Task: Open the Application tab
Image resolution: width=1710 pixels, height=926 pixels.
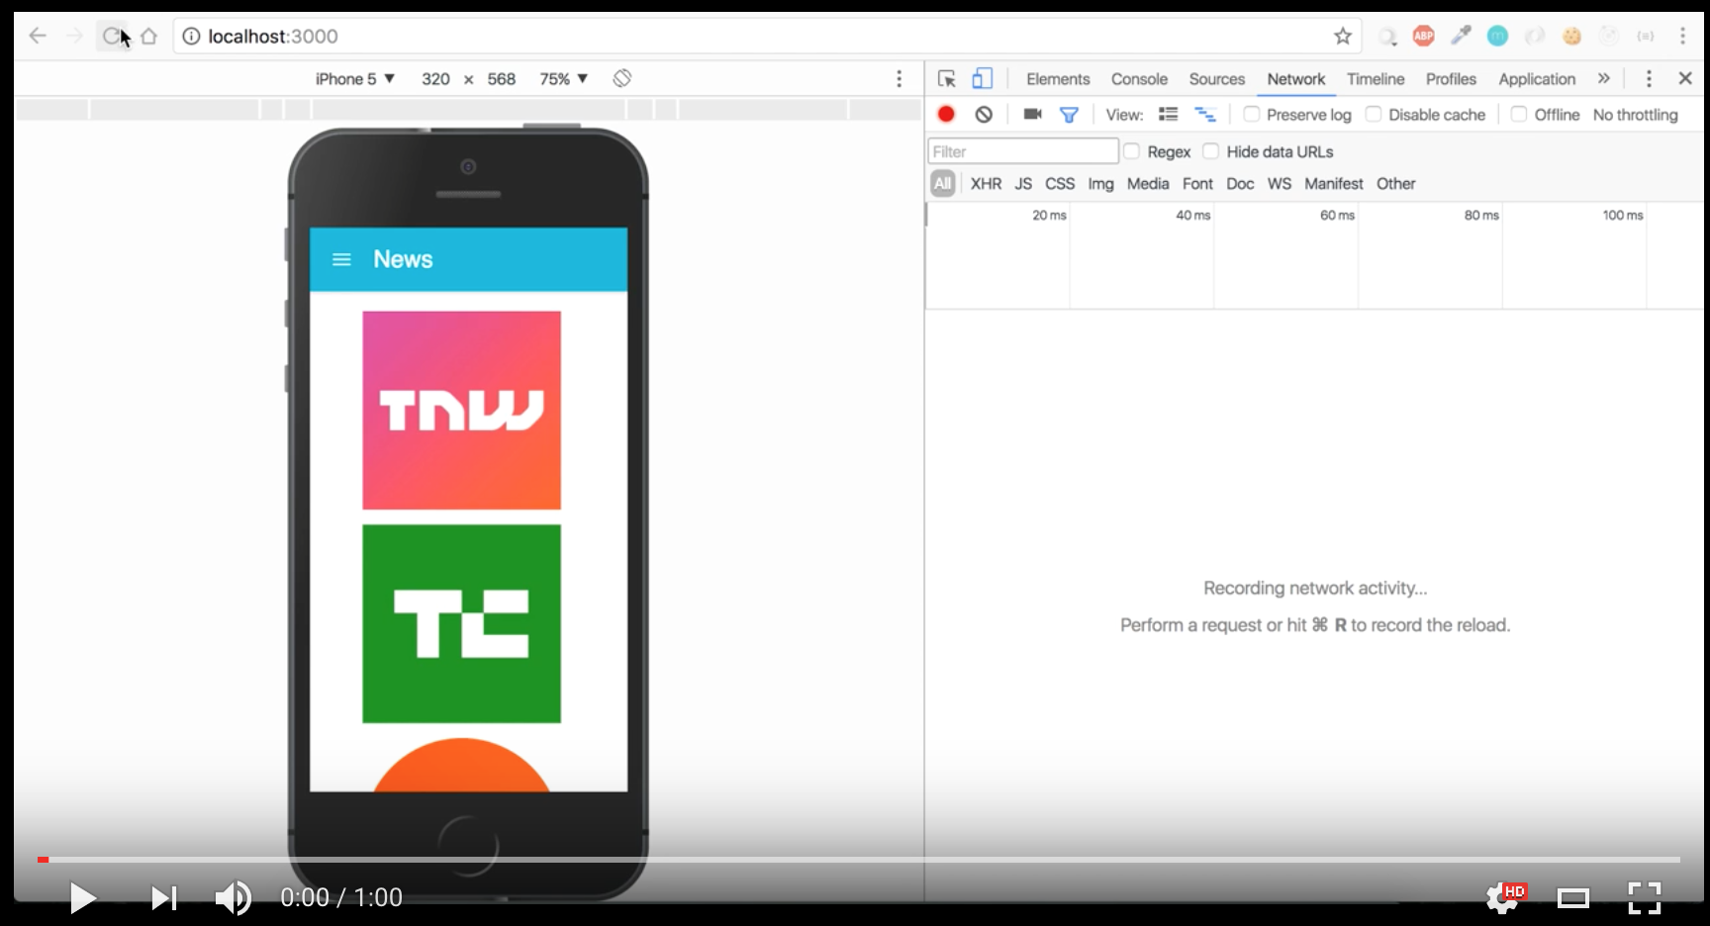Action: pos(1536,78)
